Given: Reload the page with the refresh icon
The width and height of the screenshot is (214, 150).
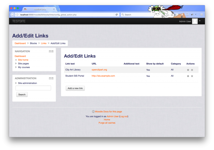Looking at the screenshot, I should click(x=117, y=15).
